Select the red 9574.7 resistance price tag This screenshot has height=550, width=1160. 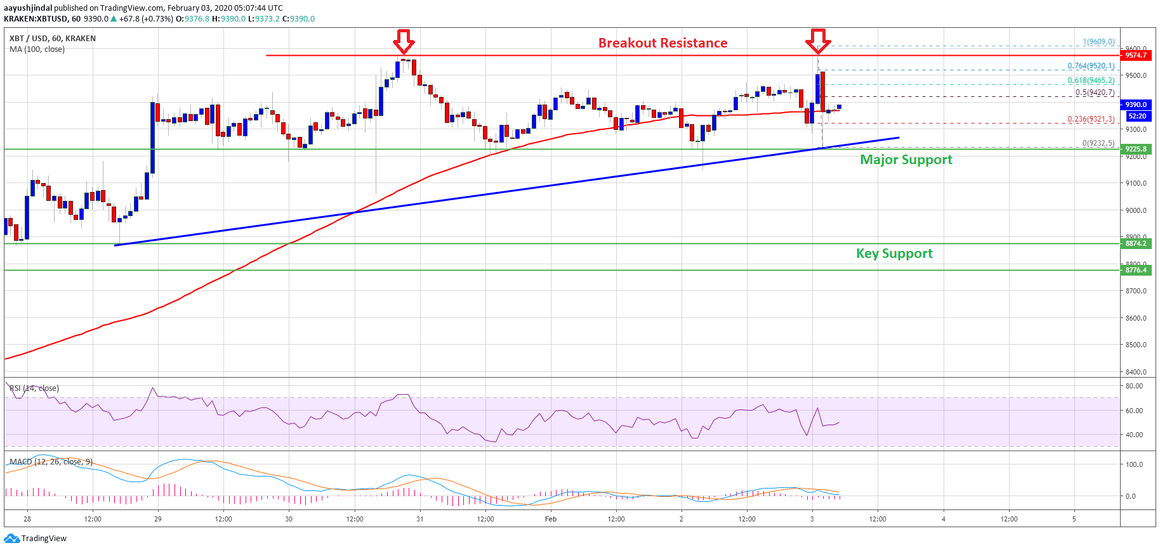point(1136,55)
